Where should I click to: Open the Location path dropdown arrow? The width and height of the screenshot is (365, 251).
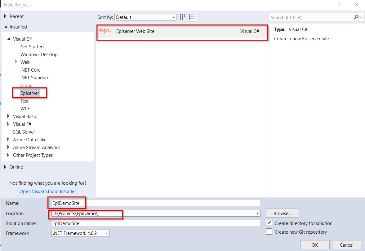257,213
